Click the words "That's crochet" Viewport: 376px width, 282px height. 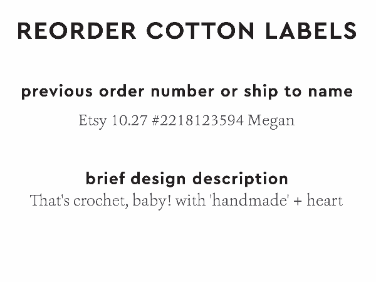click(x=72, y=202)
